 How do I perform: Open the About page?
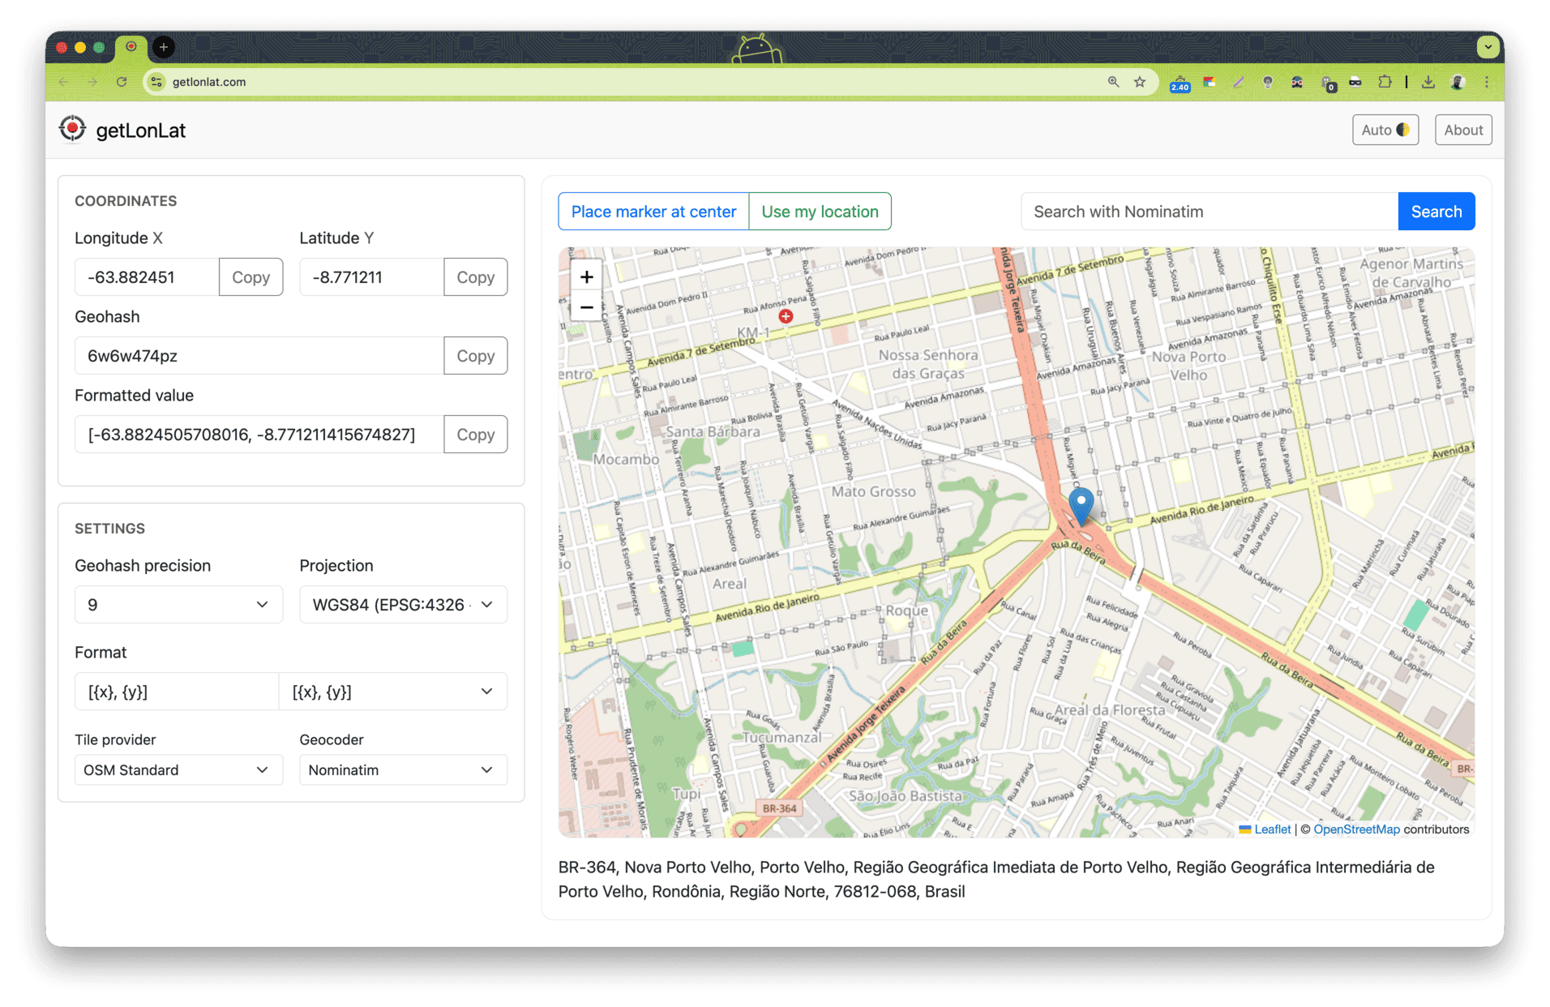(x=1462, y=130)
